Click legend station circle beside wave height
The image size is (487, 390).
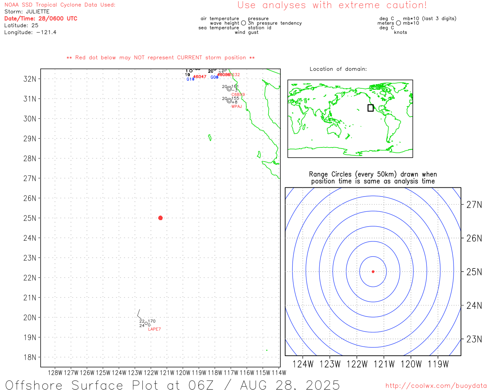point(243,23)
